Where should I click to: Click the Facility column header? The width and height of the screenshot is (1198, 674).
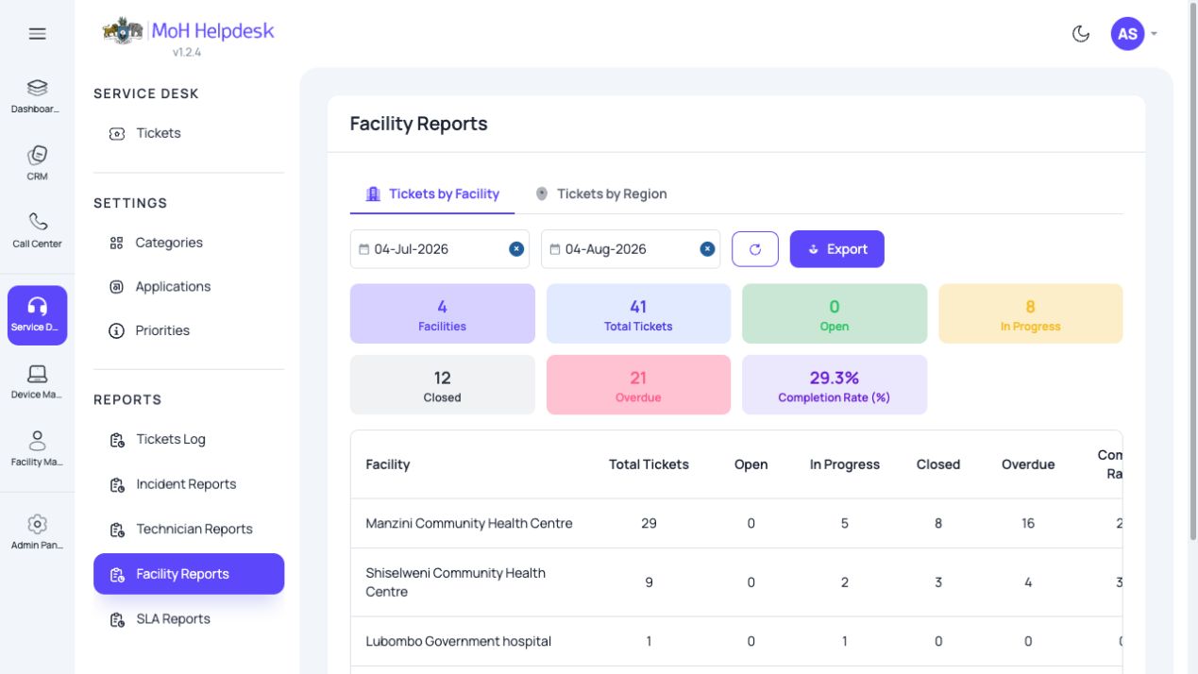pos(388,464)
